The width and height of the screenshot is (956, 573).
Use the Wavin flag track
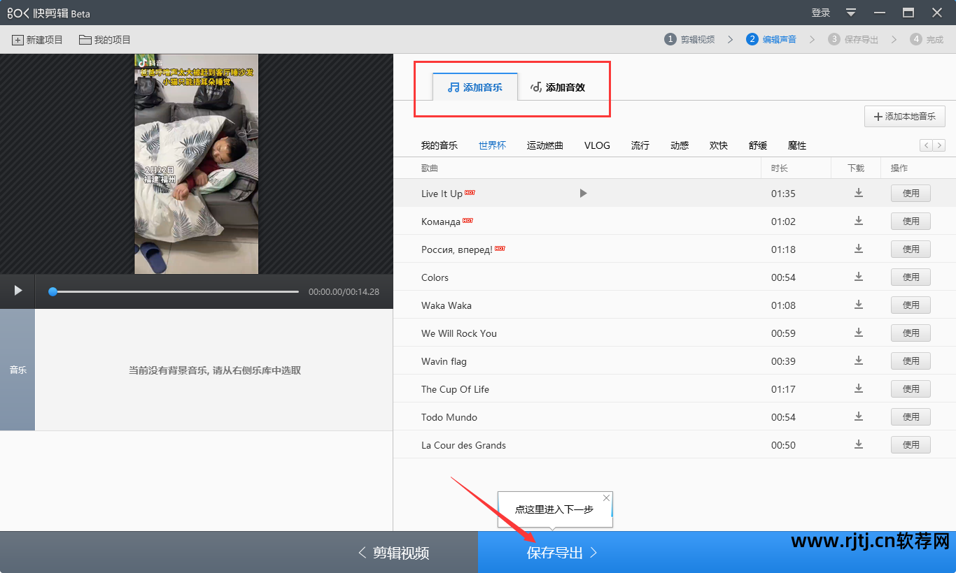click(910, 361)
